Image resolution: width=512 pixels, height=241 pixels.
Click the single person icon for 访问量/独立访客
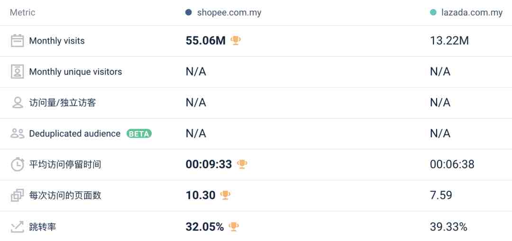[18, 103]
